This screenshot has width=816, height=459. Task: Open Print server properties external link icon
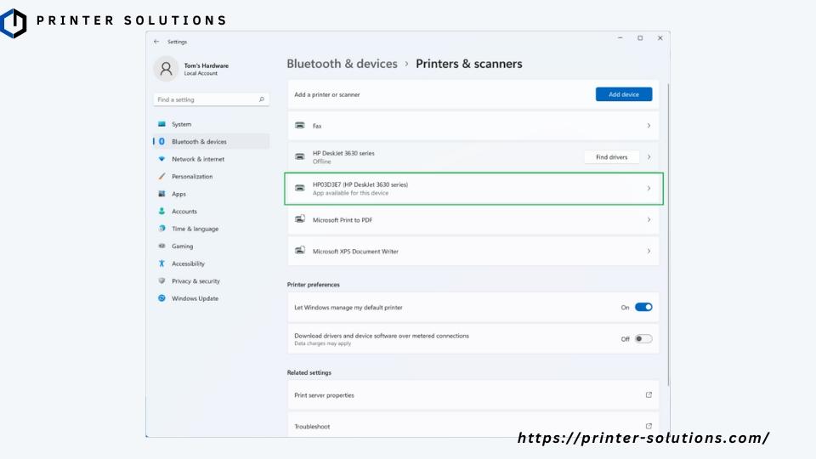tap(649, 395)
